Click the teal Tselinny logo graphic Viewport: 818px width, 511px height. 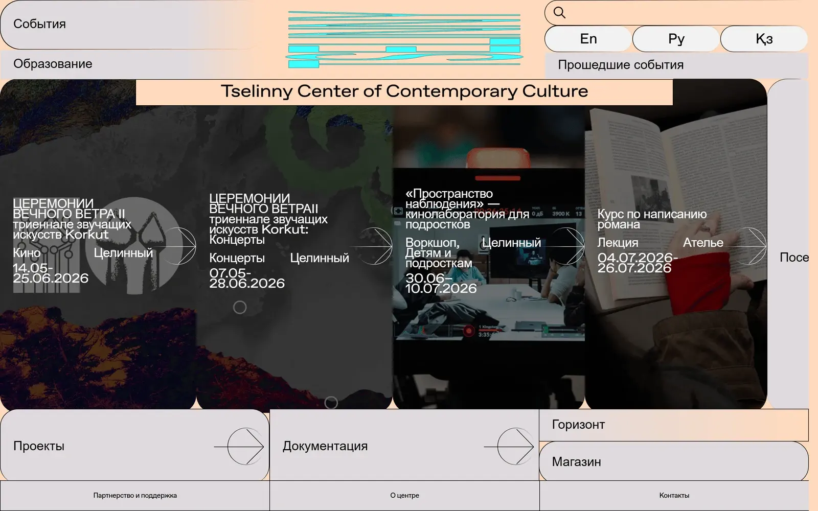tap(404, 39)
